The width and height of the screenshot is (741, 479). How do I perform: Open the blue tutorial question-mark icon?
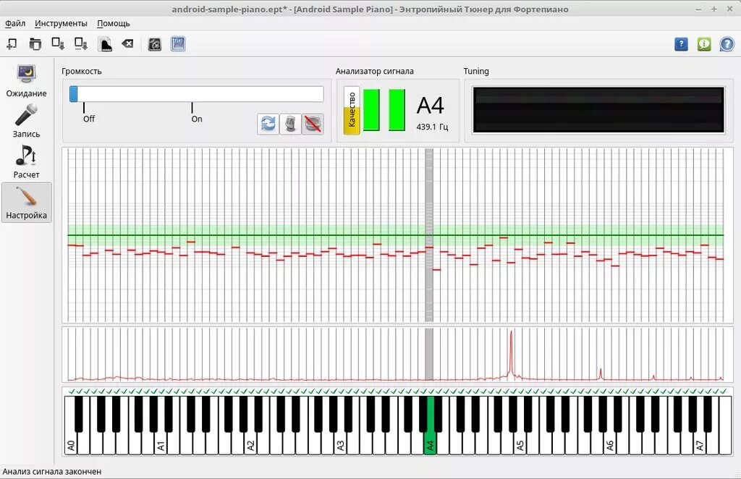coord(681,44)
